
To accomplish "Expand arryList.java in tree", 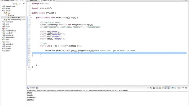I will pos(9,17).
